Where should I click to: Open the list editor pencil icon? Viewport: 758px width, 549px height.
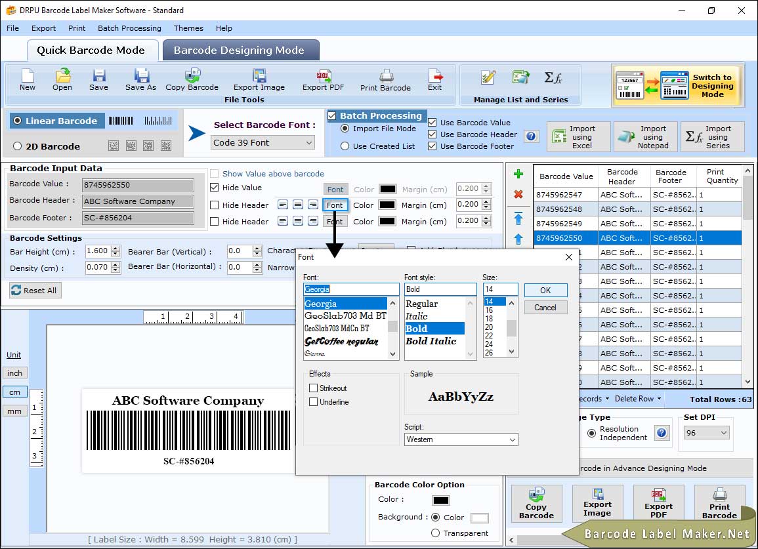click(x=488, y=77)
